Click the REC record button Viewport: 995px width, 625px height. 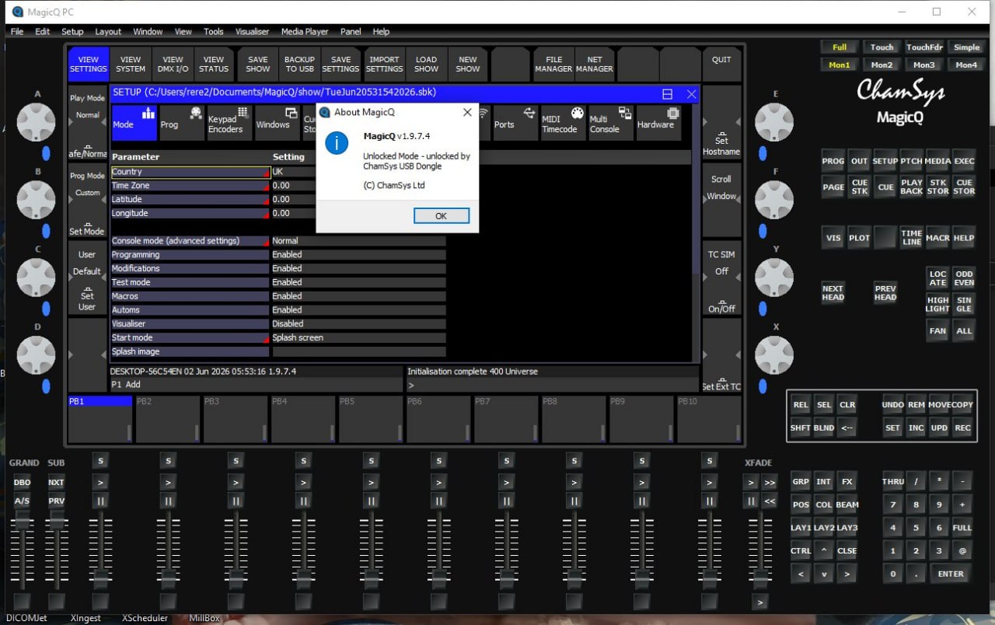coord(962,428)
